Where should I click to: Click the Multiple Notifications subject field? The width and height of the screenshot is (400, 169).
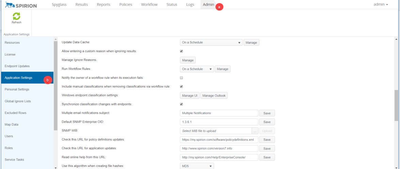(x=219, y=113)
